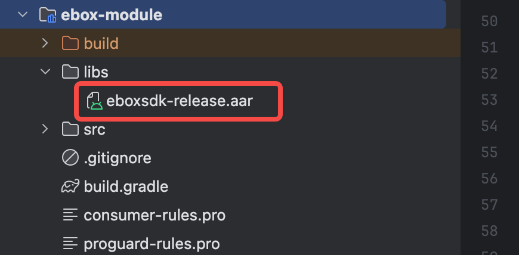Click the proguard-rules.pro text file icon

[70, 244]
